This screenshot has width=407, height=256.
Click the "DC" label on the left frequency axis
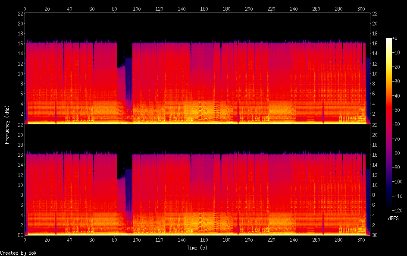point(21,235)
